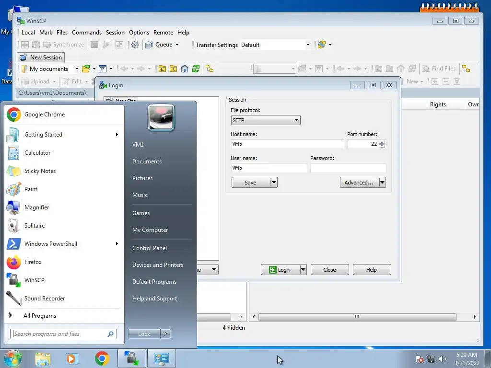Start Solitaire from Start menu

35,226
